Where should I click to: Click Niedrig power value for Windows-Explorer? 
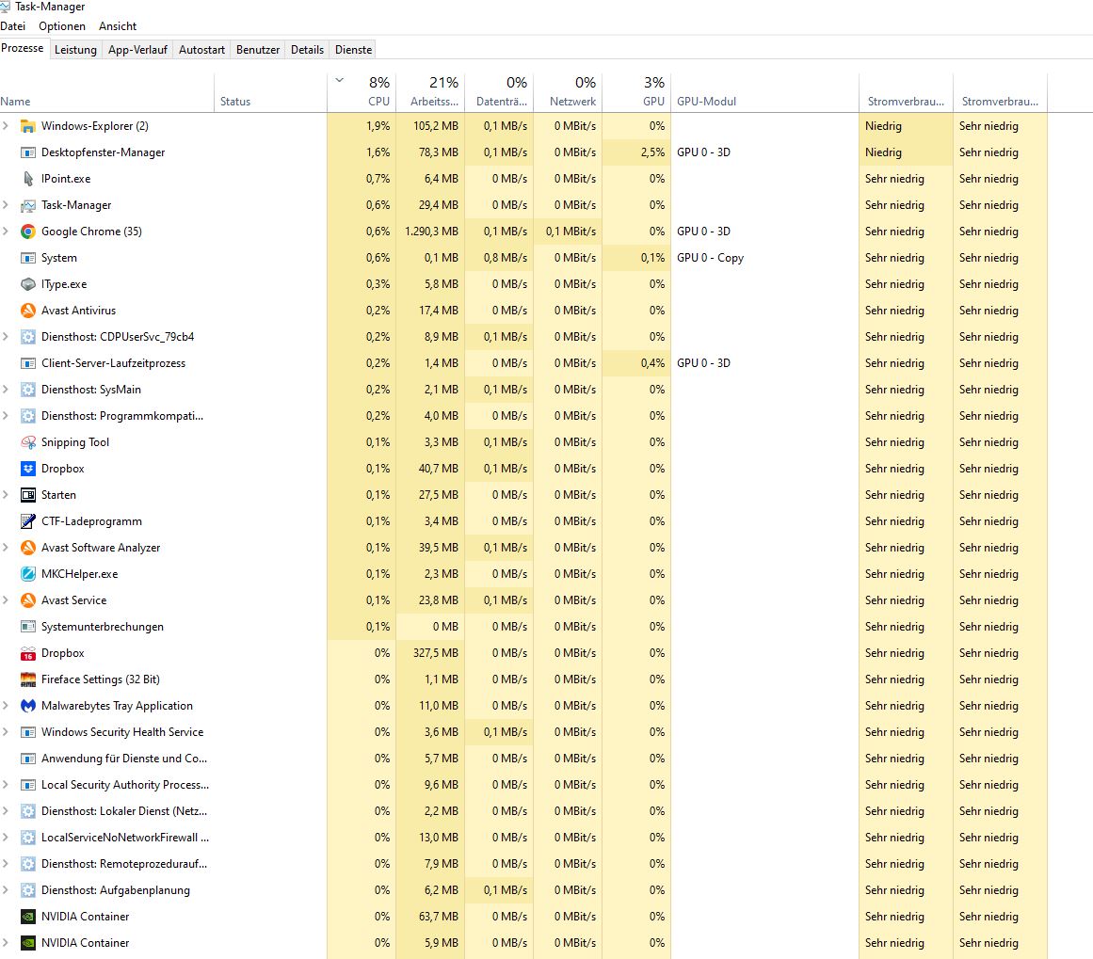pos(883,126)
